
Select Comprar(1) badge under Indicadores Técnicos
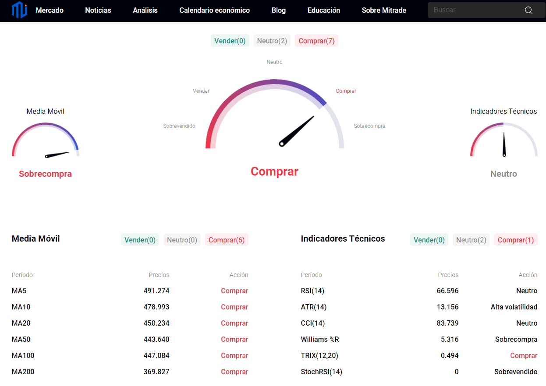(x=516, y=240)
